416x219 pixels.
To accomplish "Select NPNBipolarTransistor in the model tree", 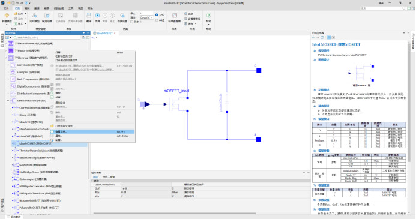I will point(40,187).
